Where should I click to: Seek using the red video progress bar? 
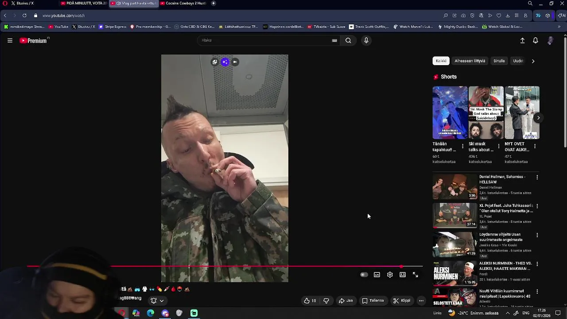pos(225,267)
